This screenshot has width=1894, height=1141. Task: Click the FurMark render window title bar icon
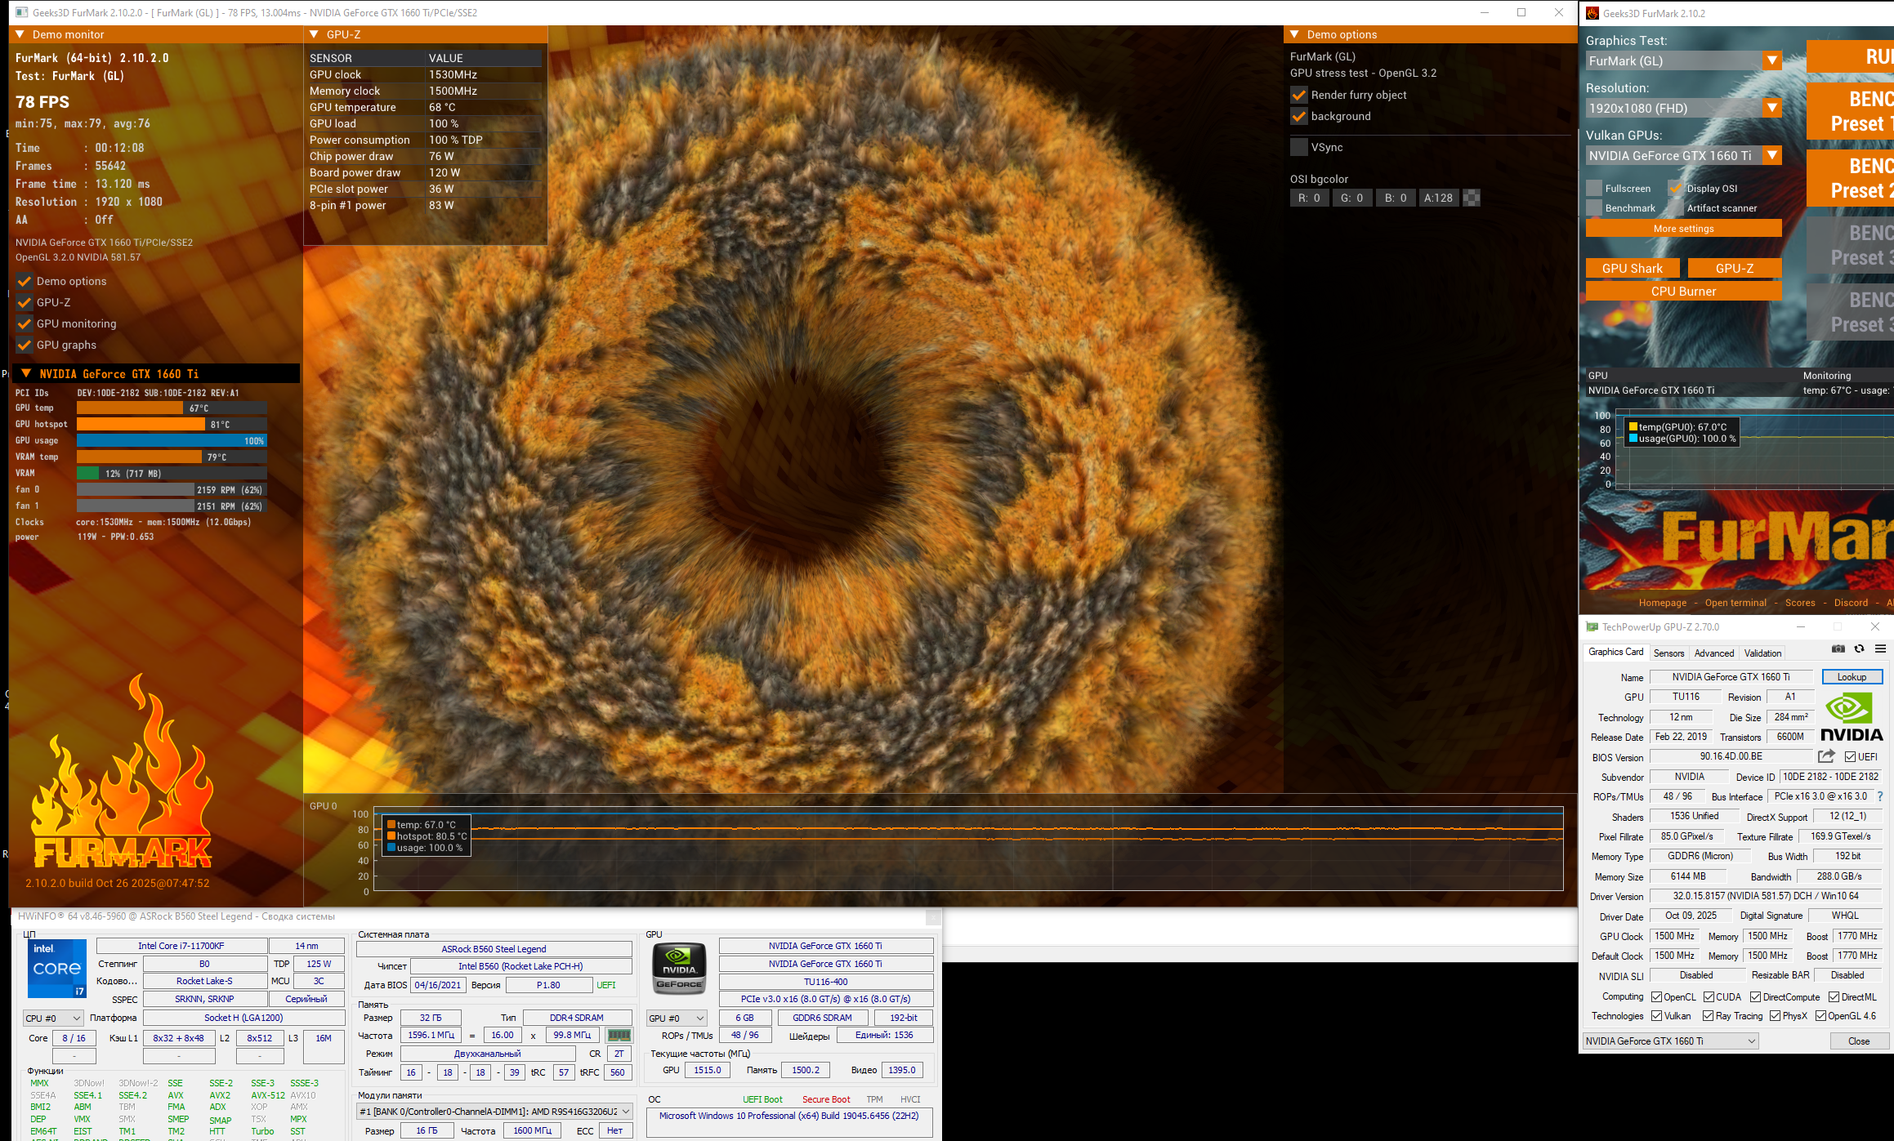pyautogui.click(x=21, y=12)
